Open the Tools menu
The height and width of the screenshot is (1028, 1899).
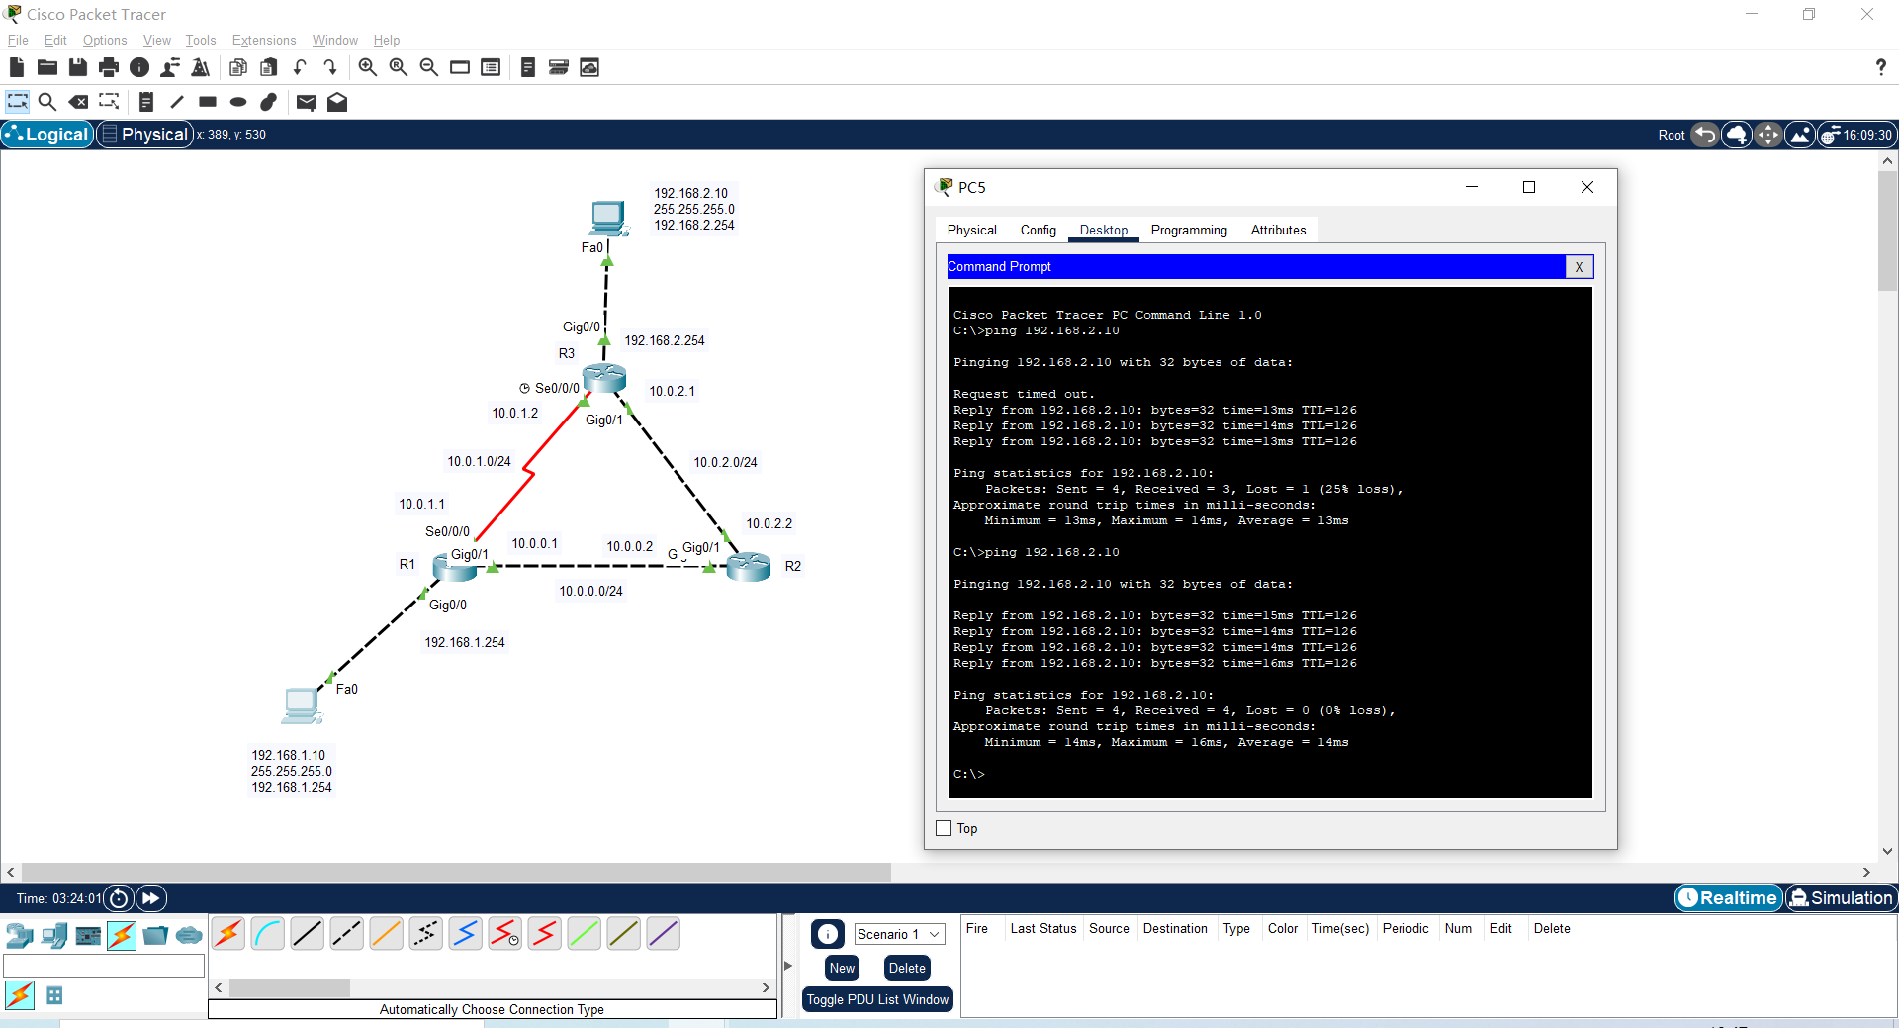coord(201,40)
